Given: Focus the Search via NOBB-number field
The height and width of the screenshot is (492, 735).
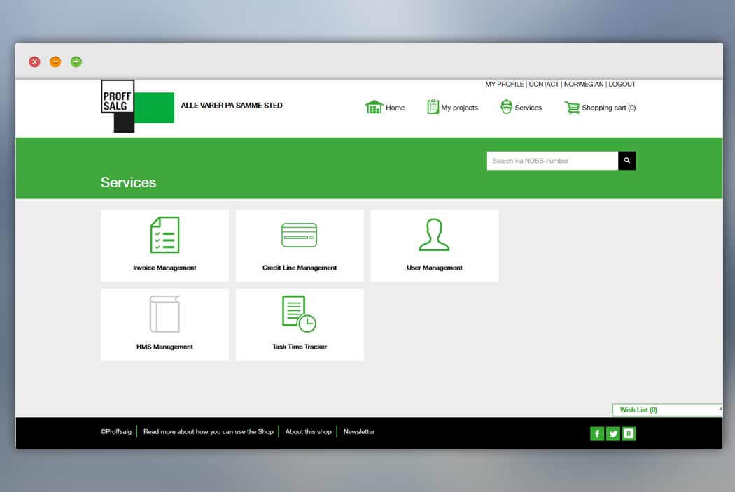Looking at the screenshot, I should coord(552,161).
